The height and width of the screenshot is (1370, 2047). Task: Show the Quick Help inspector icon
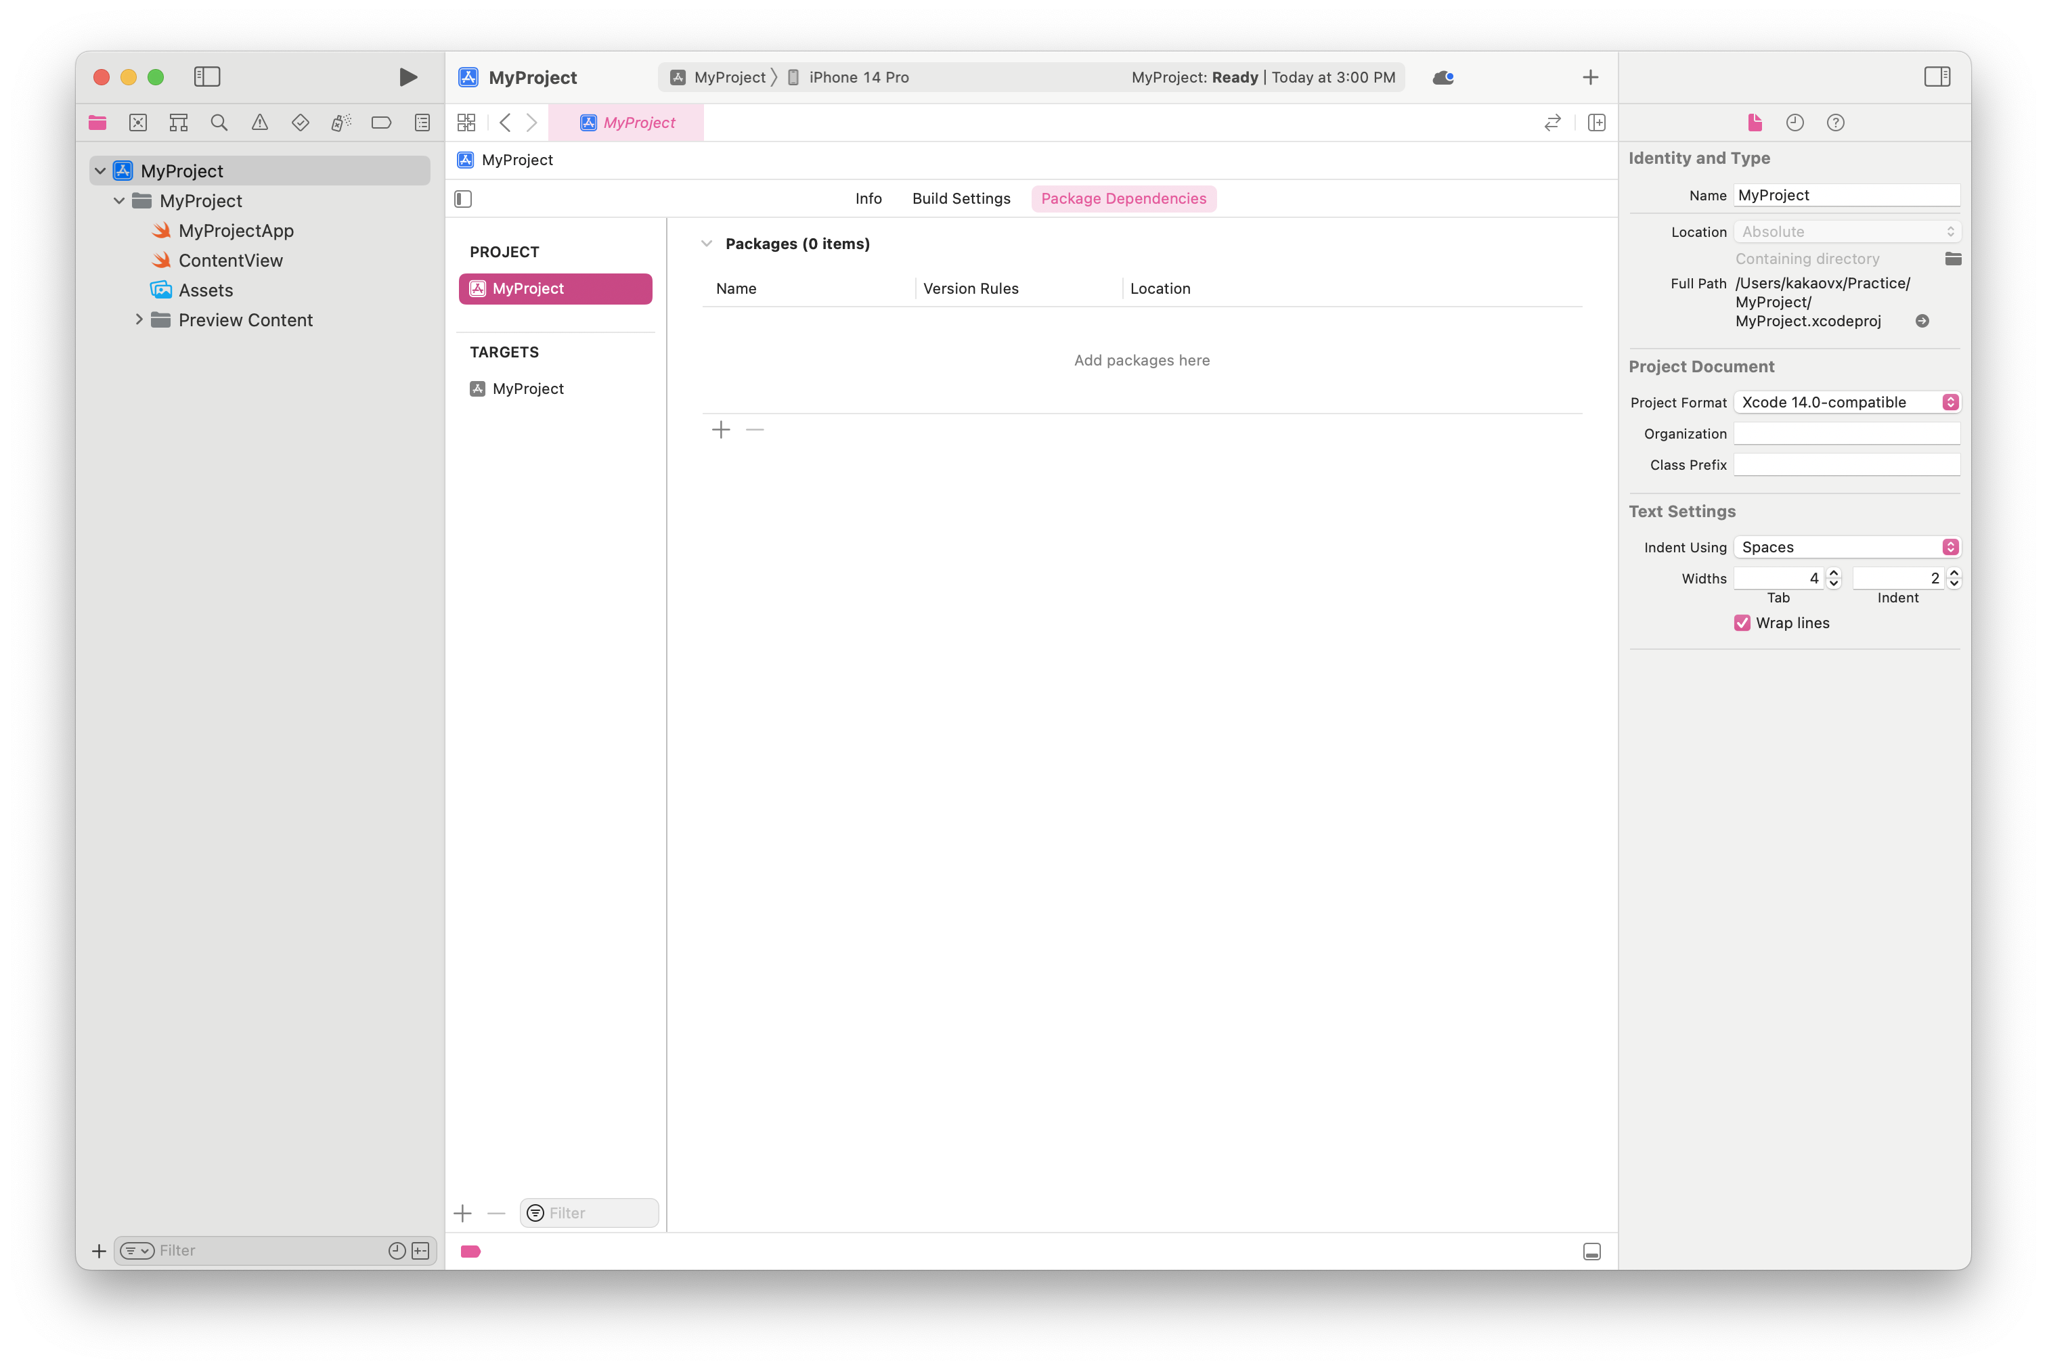[1834, 123]
